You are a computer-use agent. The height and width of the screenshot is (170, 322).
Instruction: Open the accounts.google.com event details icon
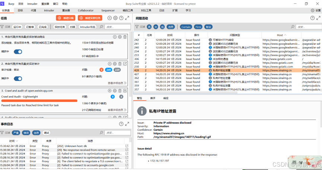point(127,165)
